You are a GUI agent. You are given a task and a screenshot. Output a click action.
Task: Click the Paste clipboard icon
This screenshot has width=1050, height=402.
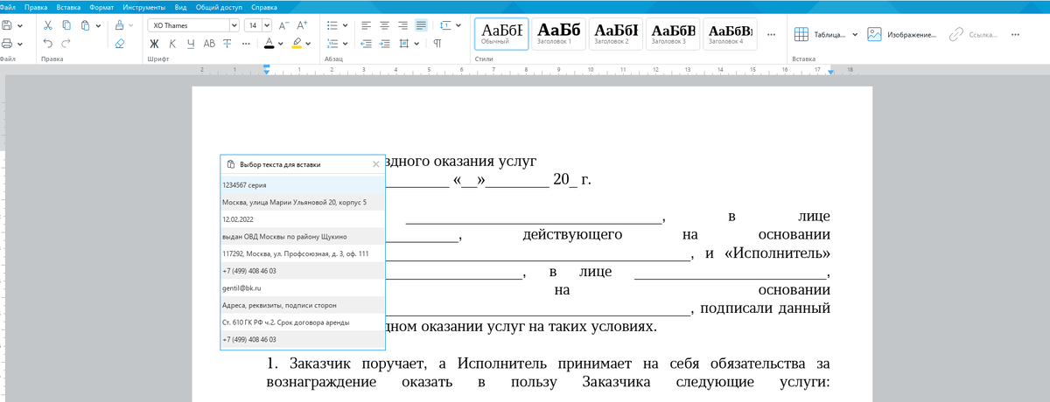(x=85, y=25)
